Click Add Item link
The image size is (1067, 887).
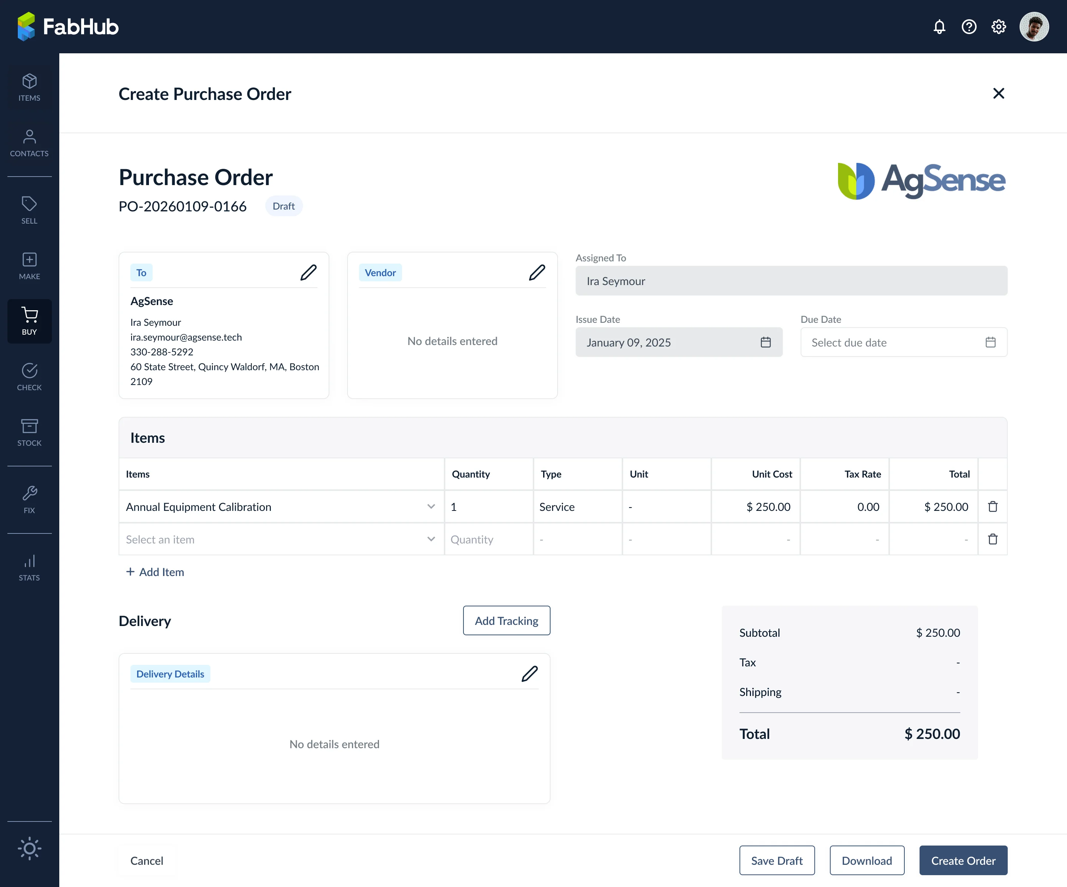pos(155,572)
